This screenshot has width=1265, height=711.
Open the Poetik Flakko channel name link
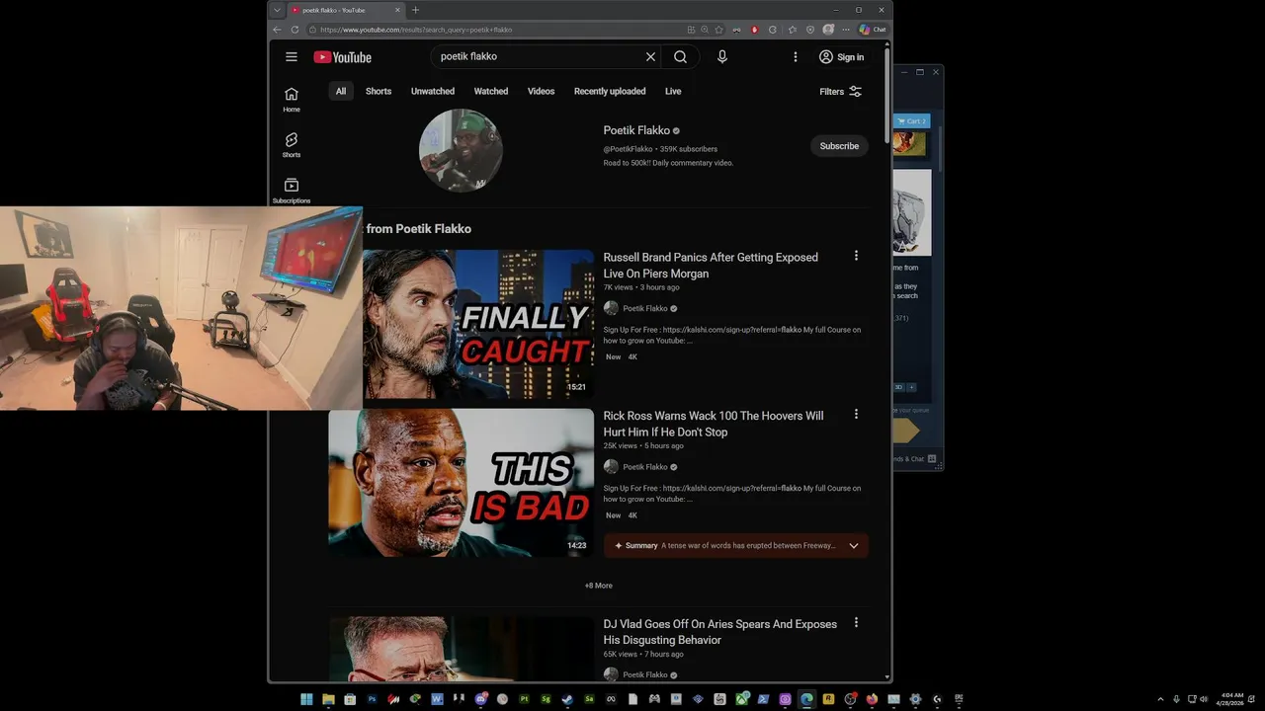[636, 130]
